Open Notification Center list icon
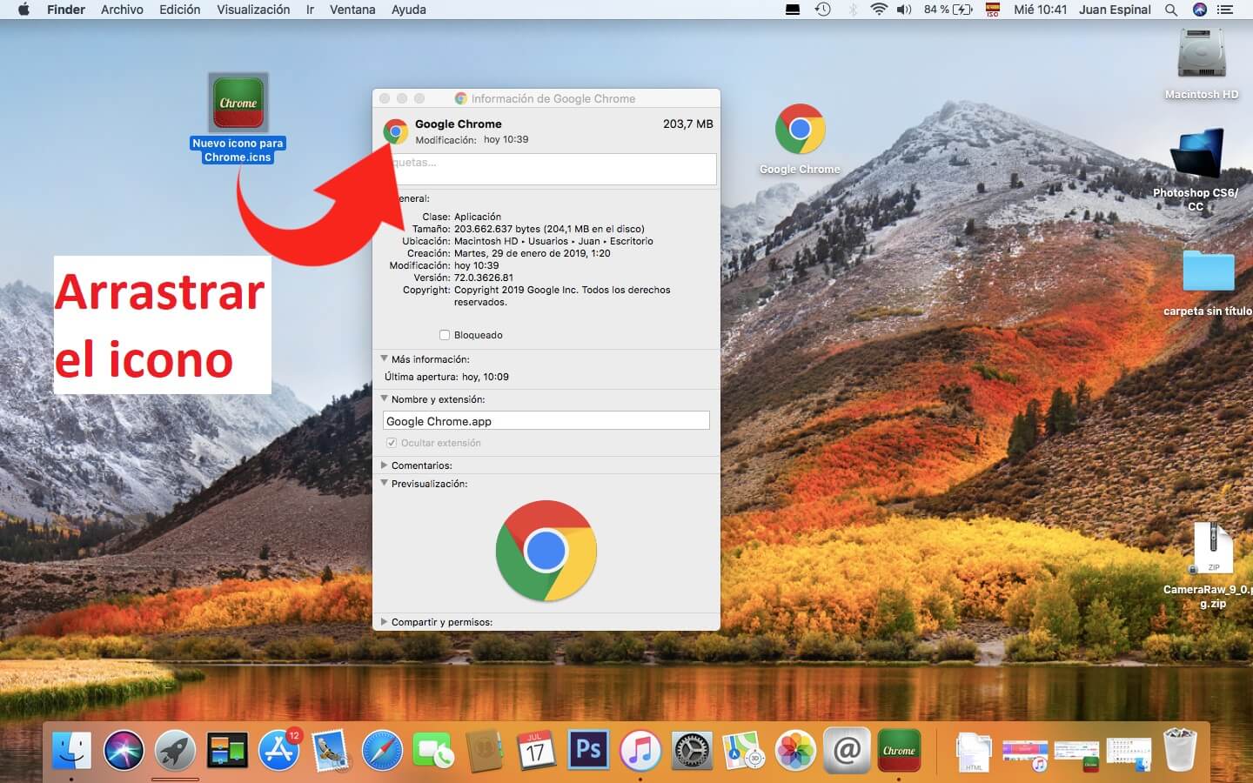The image size is (1253, 783). tap(1225, 10)
